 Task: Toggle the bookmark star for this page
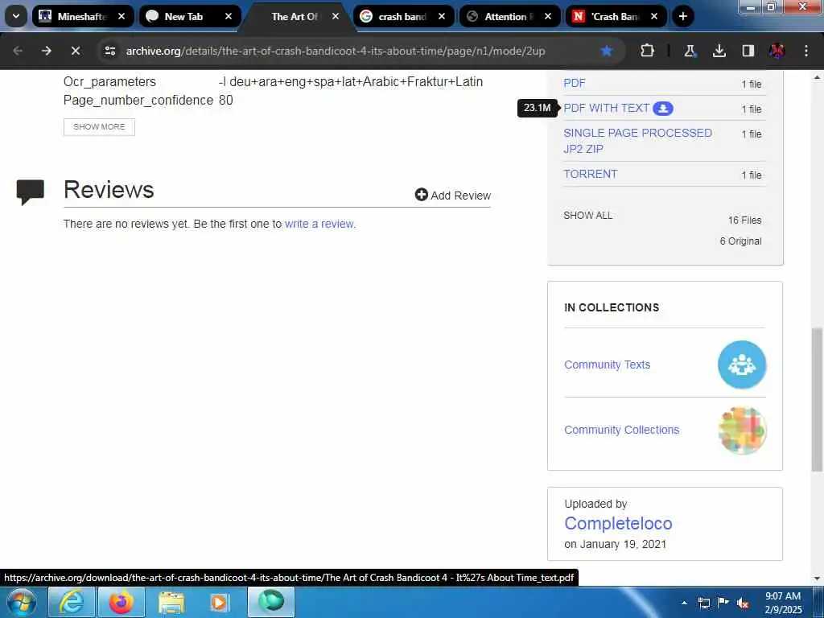point(607,51)
